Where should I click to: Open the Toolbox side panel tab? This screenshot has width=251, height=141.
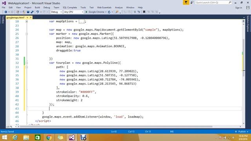pyautogui.click(x=3, y=20)
